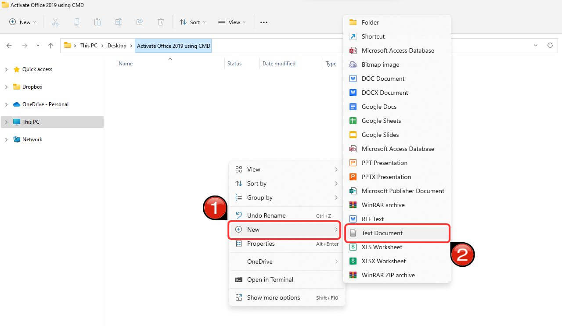Create XLS Worksheet from submenu
562x326 pixels.
pos(397,247)
